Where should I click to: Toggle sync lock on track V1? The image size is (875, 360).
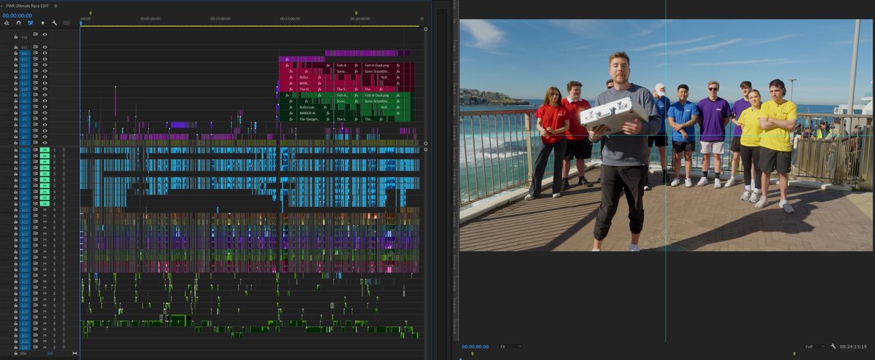(35, 143)
